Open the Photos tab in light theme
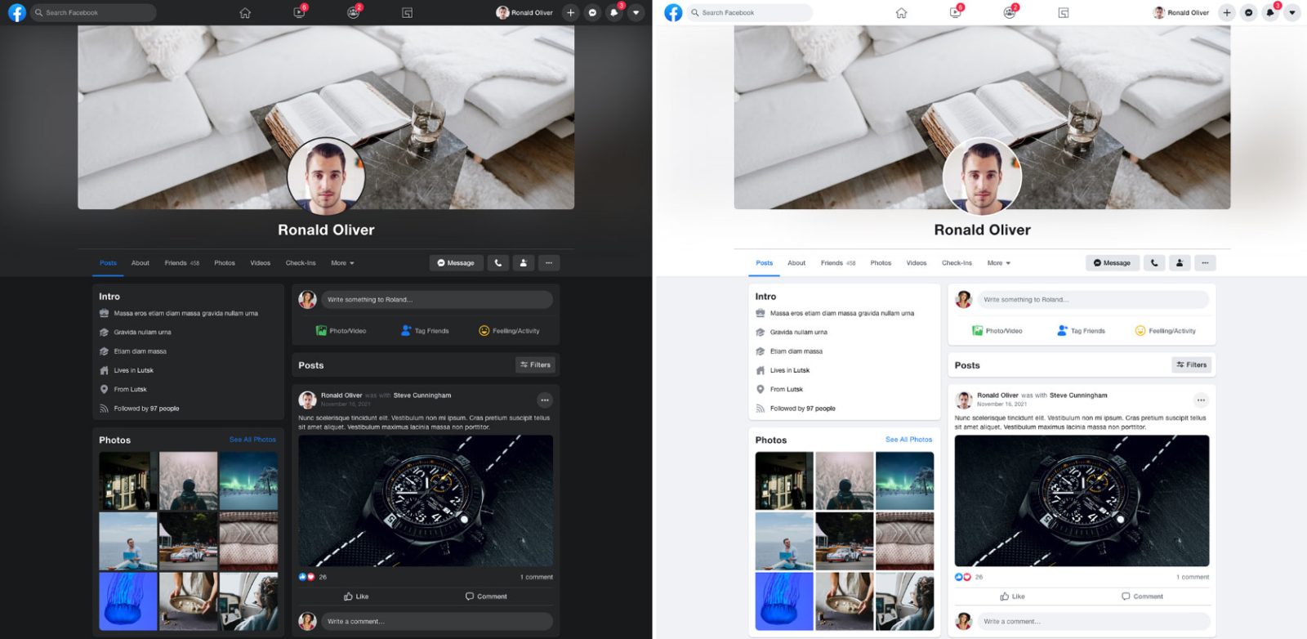The height and width of the screenshot is (639, 1307). (881, 263)
